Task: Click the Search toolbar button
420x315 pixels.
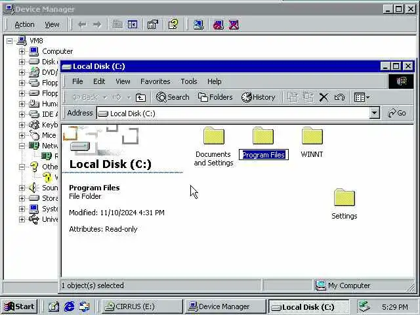Action: click(x=173, y=97)
